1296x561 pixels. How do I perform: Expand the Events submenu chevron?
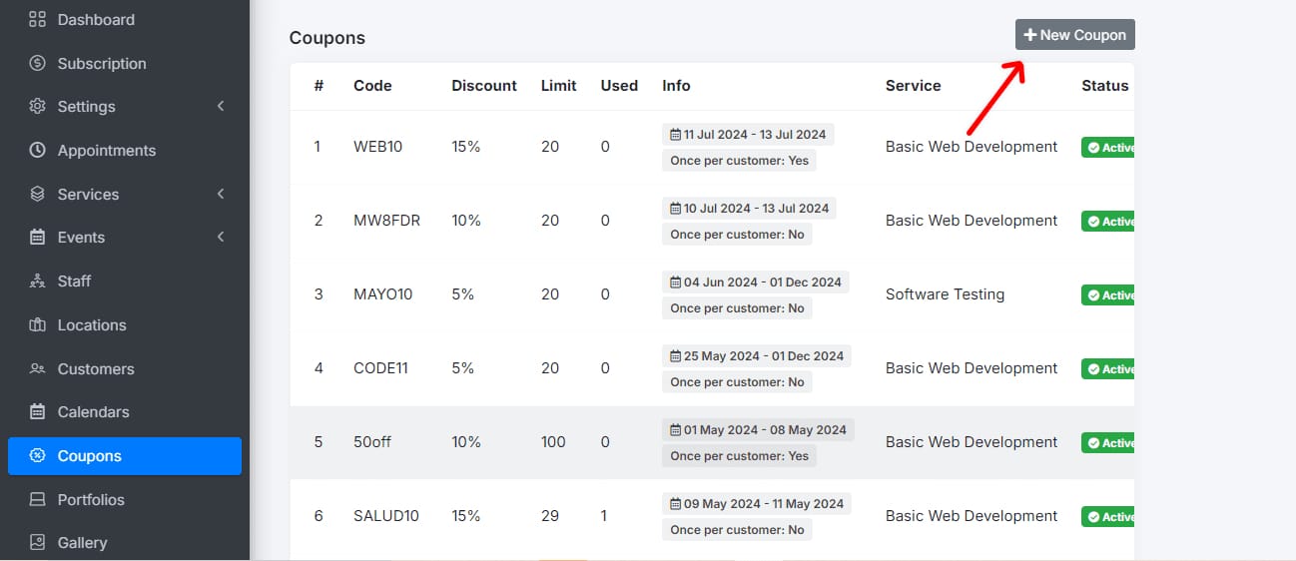pyautogui.click(x=221, y=237)
